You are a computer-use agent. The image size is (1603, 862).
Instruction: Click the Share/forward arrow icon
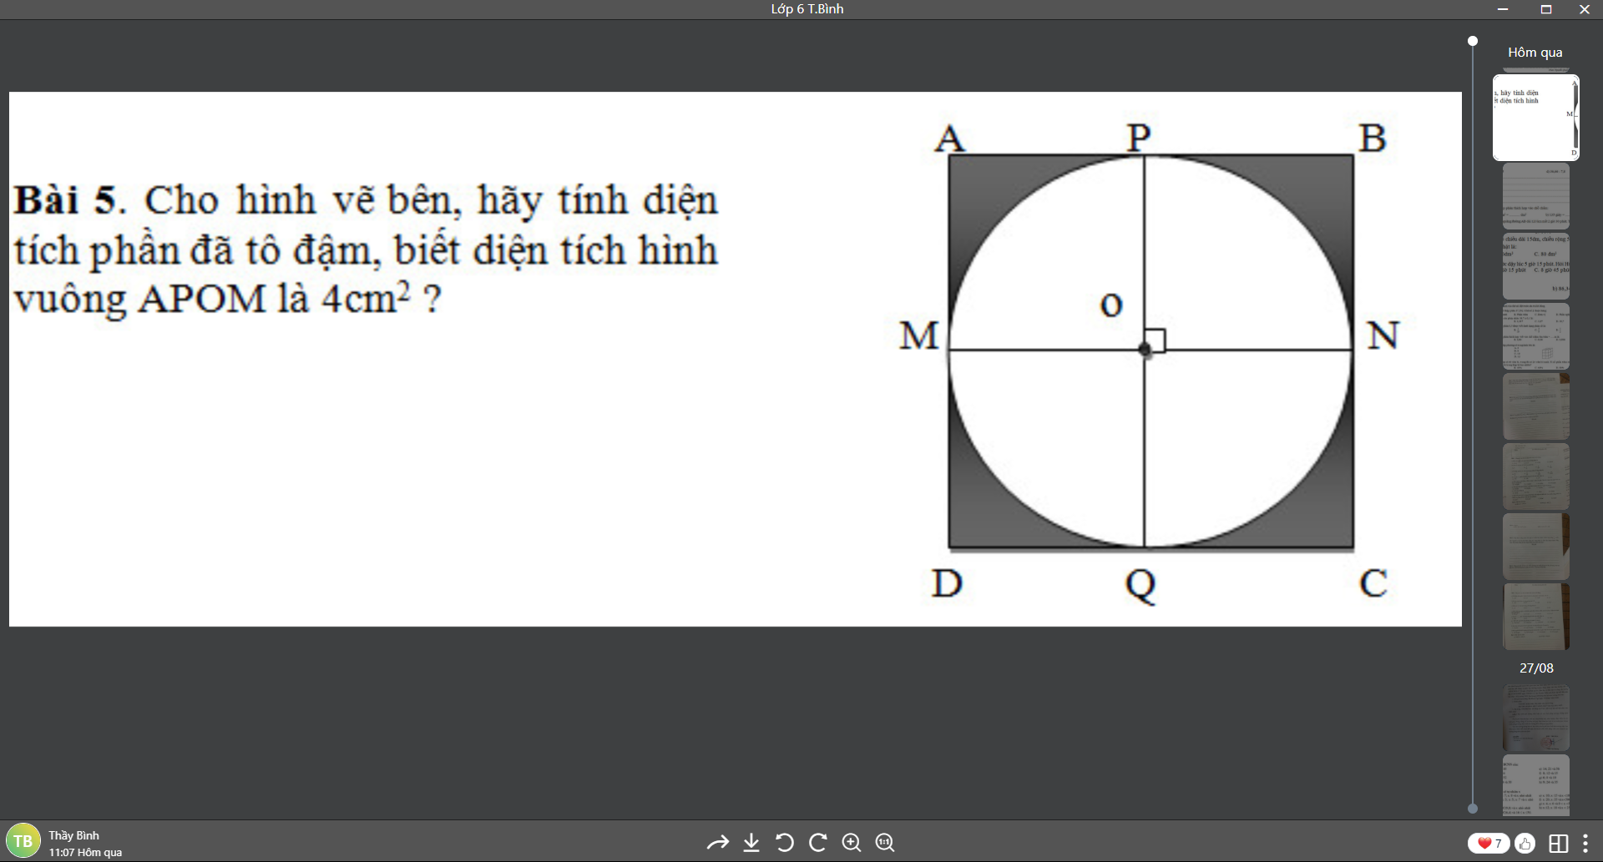[x=717, y=843]
